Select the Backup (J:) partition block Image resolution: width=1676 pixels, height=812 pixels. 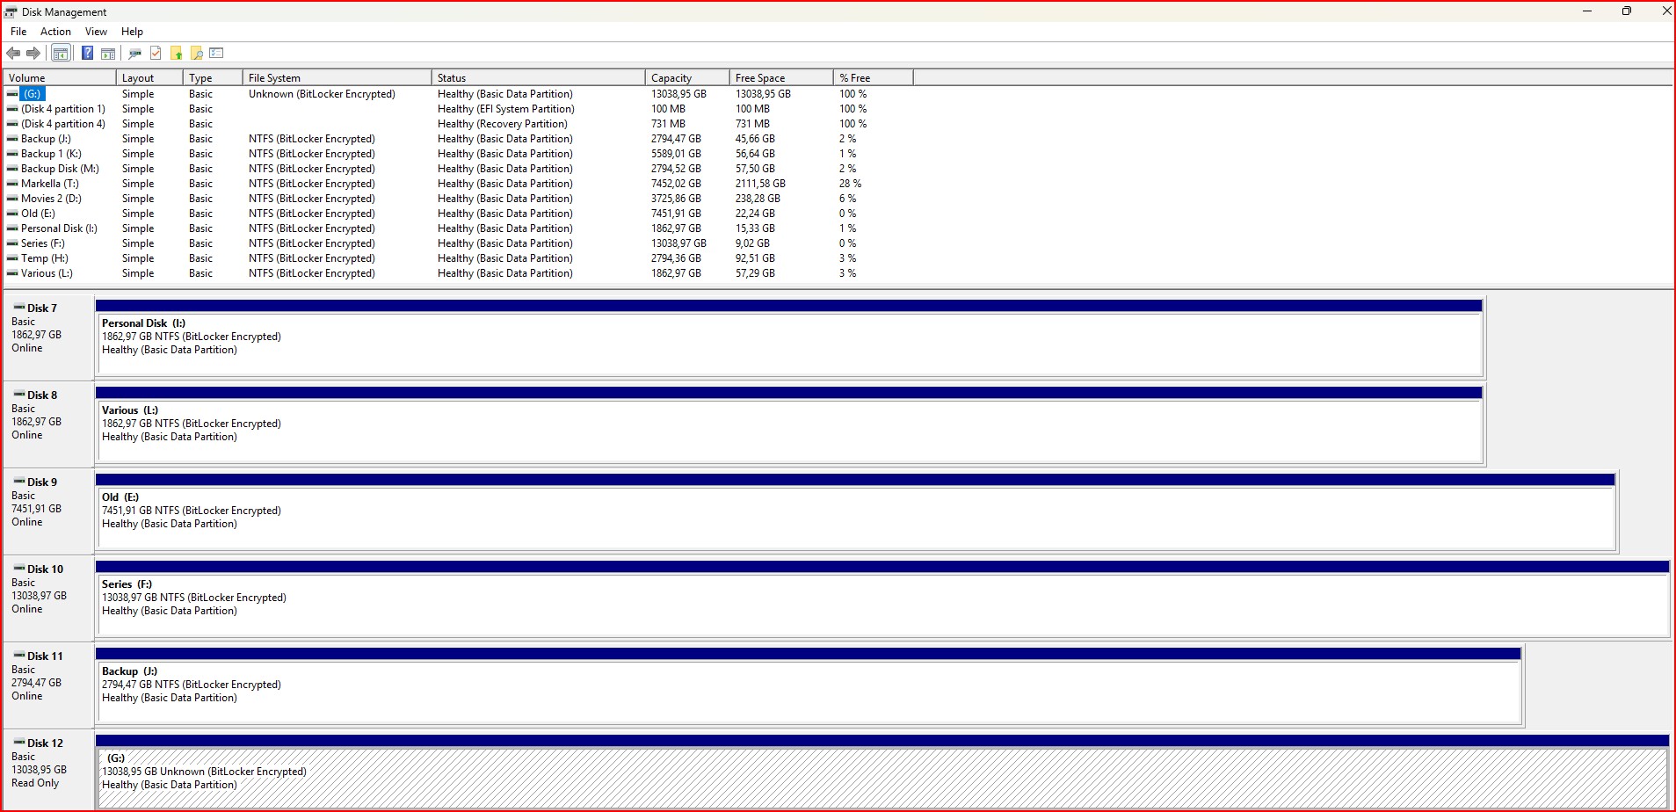(809, 686)
